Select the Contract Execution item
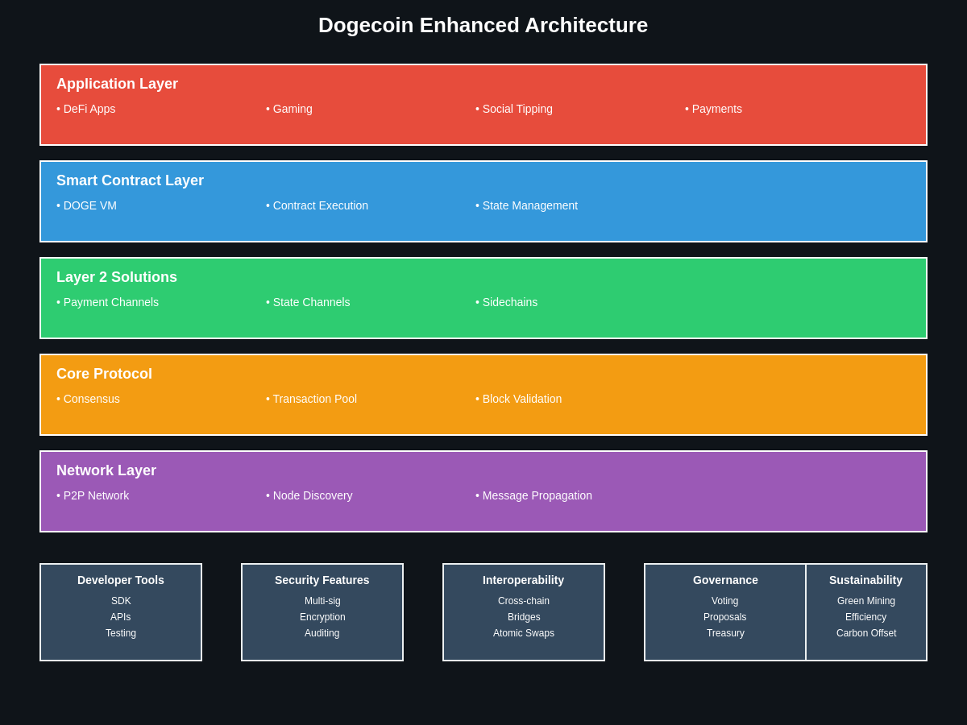The height and width of the screenshot is (725, 967). 317,205
